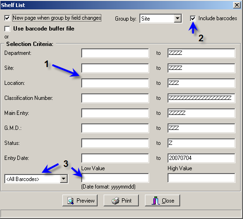Click the Entry Date high field 20070704

pyautogui.click(x=201, y=158)
